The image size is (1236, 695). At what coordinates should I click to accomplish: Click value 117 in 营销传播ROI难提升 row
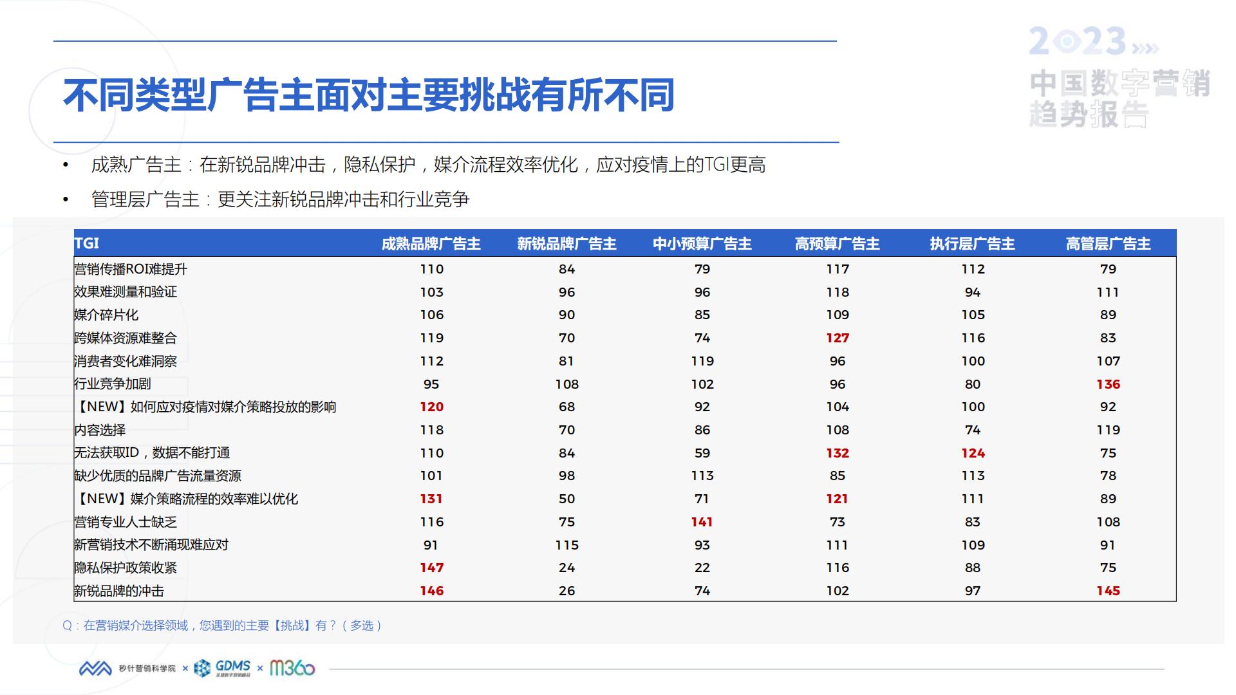point(838,269)
